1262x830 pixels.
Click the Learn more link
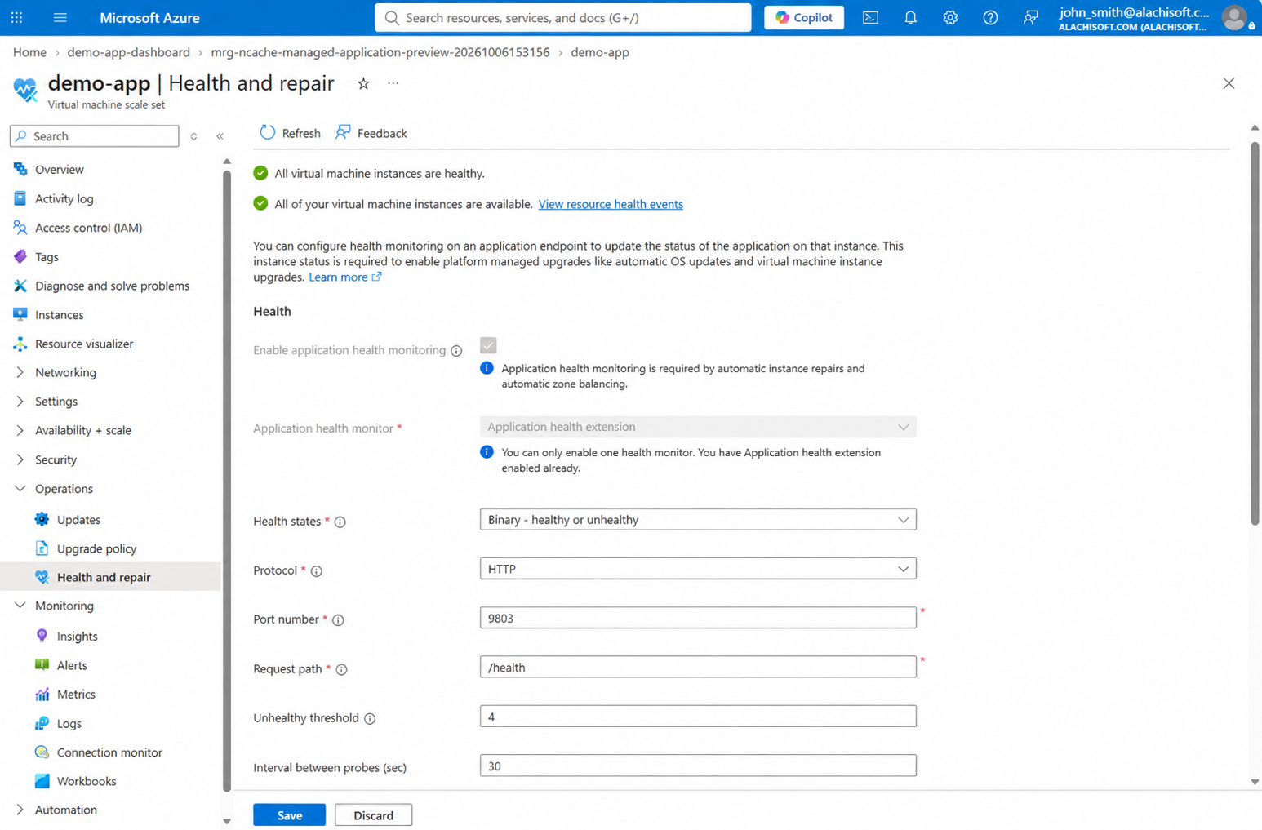pyautogui.click(x=345, y=277)
